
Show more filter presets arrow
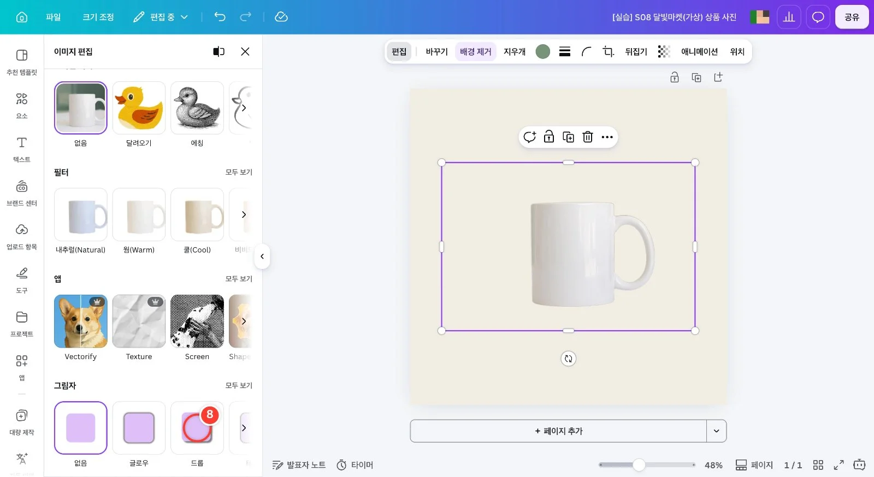[x=244, y=214]
